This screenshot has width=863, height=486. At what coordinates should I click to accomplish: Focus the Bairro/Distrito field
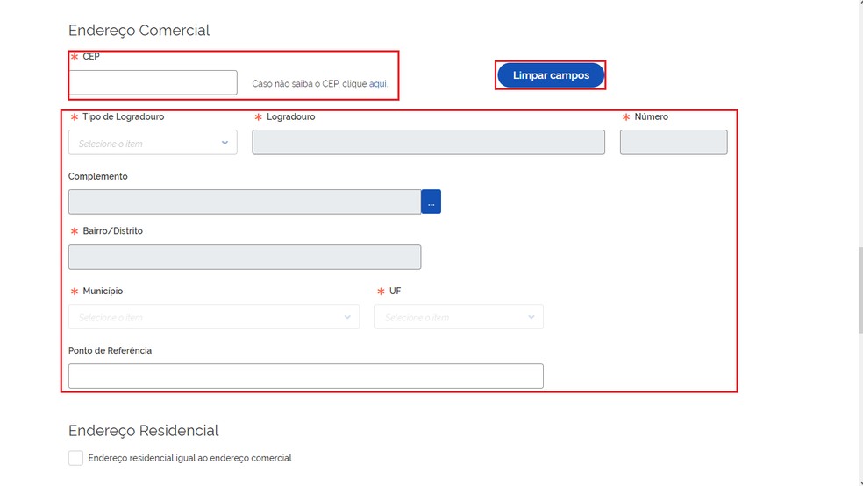coord(244,257)
